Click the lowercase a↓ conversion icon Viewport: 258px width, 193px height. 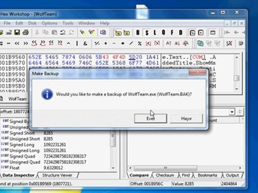pyautogui.click(x=177, y=43)
